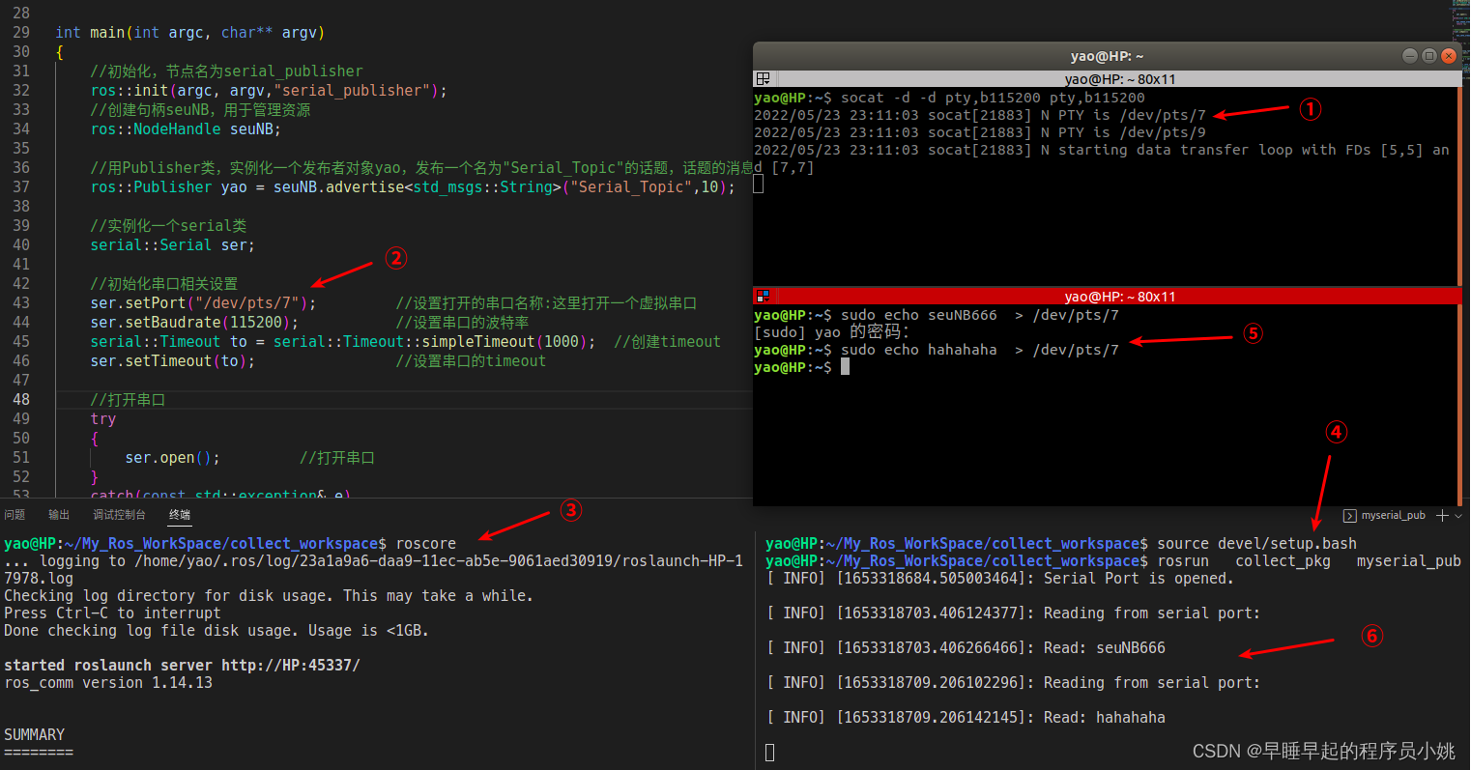Click line number 48 in the editor gutter
The height and width of the screenshot is (770, 1471).
tap(21, 399)
